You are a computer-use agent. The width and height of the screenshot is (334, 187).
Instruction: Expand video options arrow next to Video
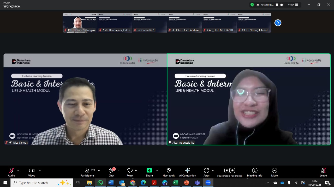point(40,171)
